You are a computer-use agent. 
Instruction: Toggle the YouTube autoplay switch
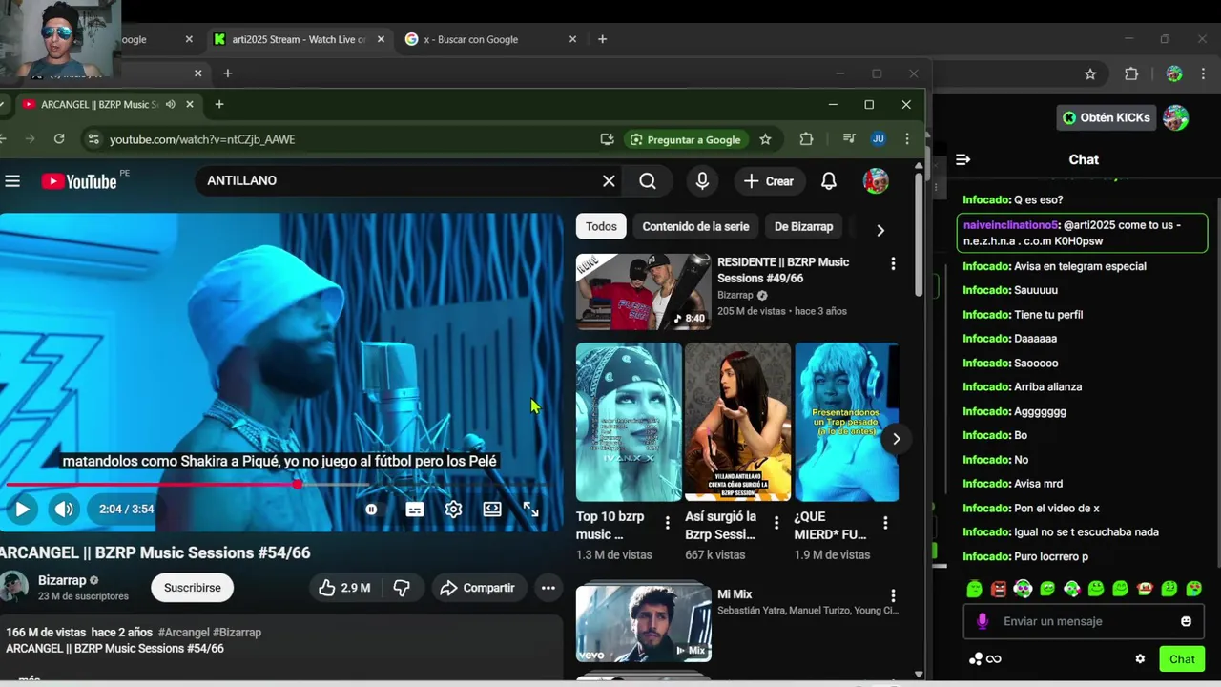[371, 510]
